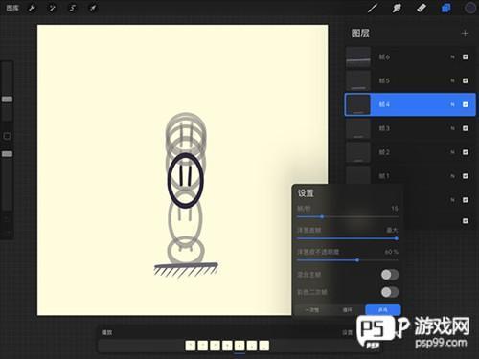Click 设置 settings on the animation bar
Image resolution: width=479 pixels, height=359 pixels.
[347, 332]
